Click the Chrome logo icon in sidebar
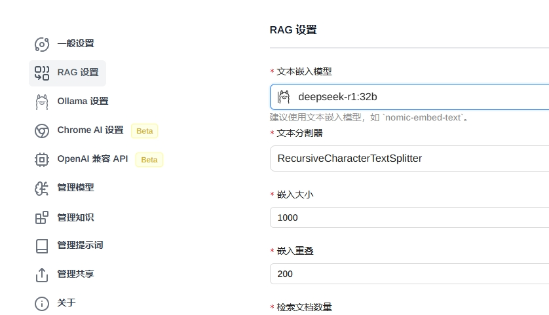The image size is (549, 315). [x=42, y=131]
